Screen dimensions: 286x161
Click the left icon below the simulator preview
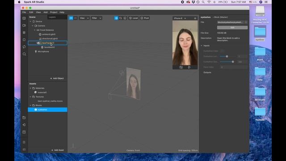tap(181, 68)
